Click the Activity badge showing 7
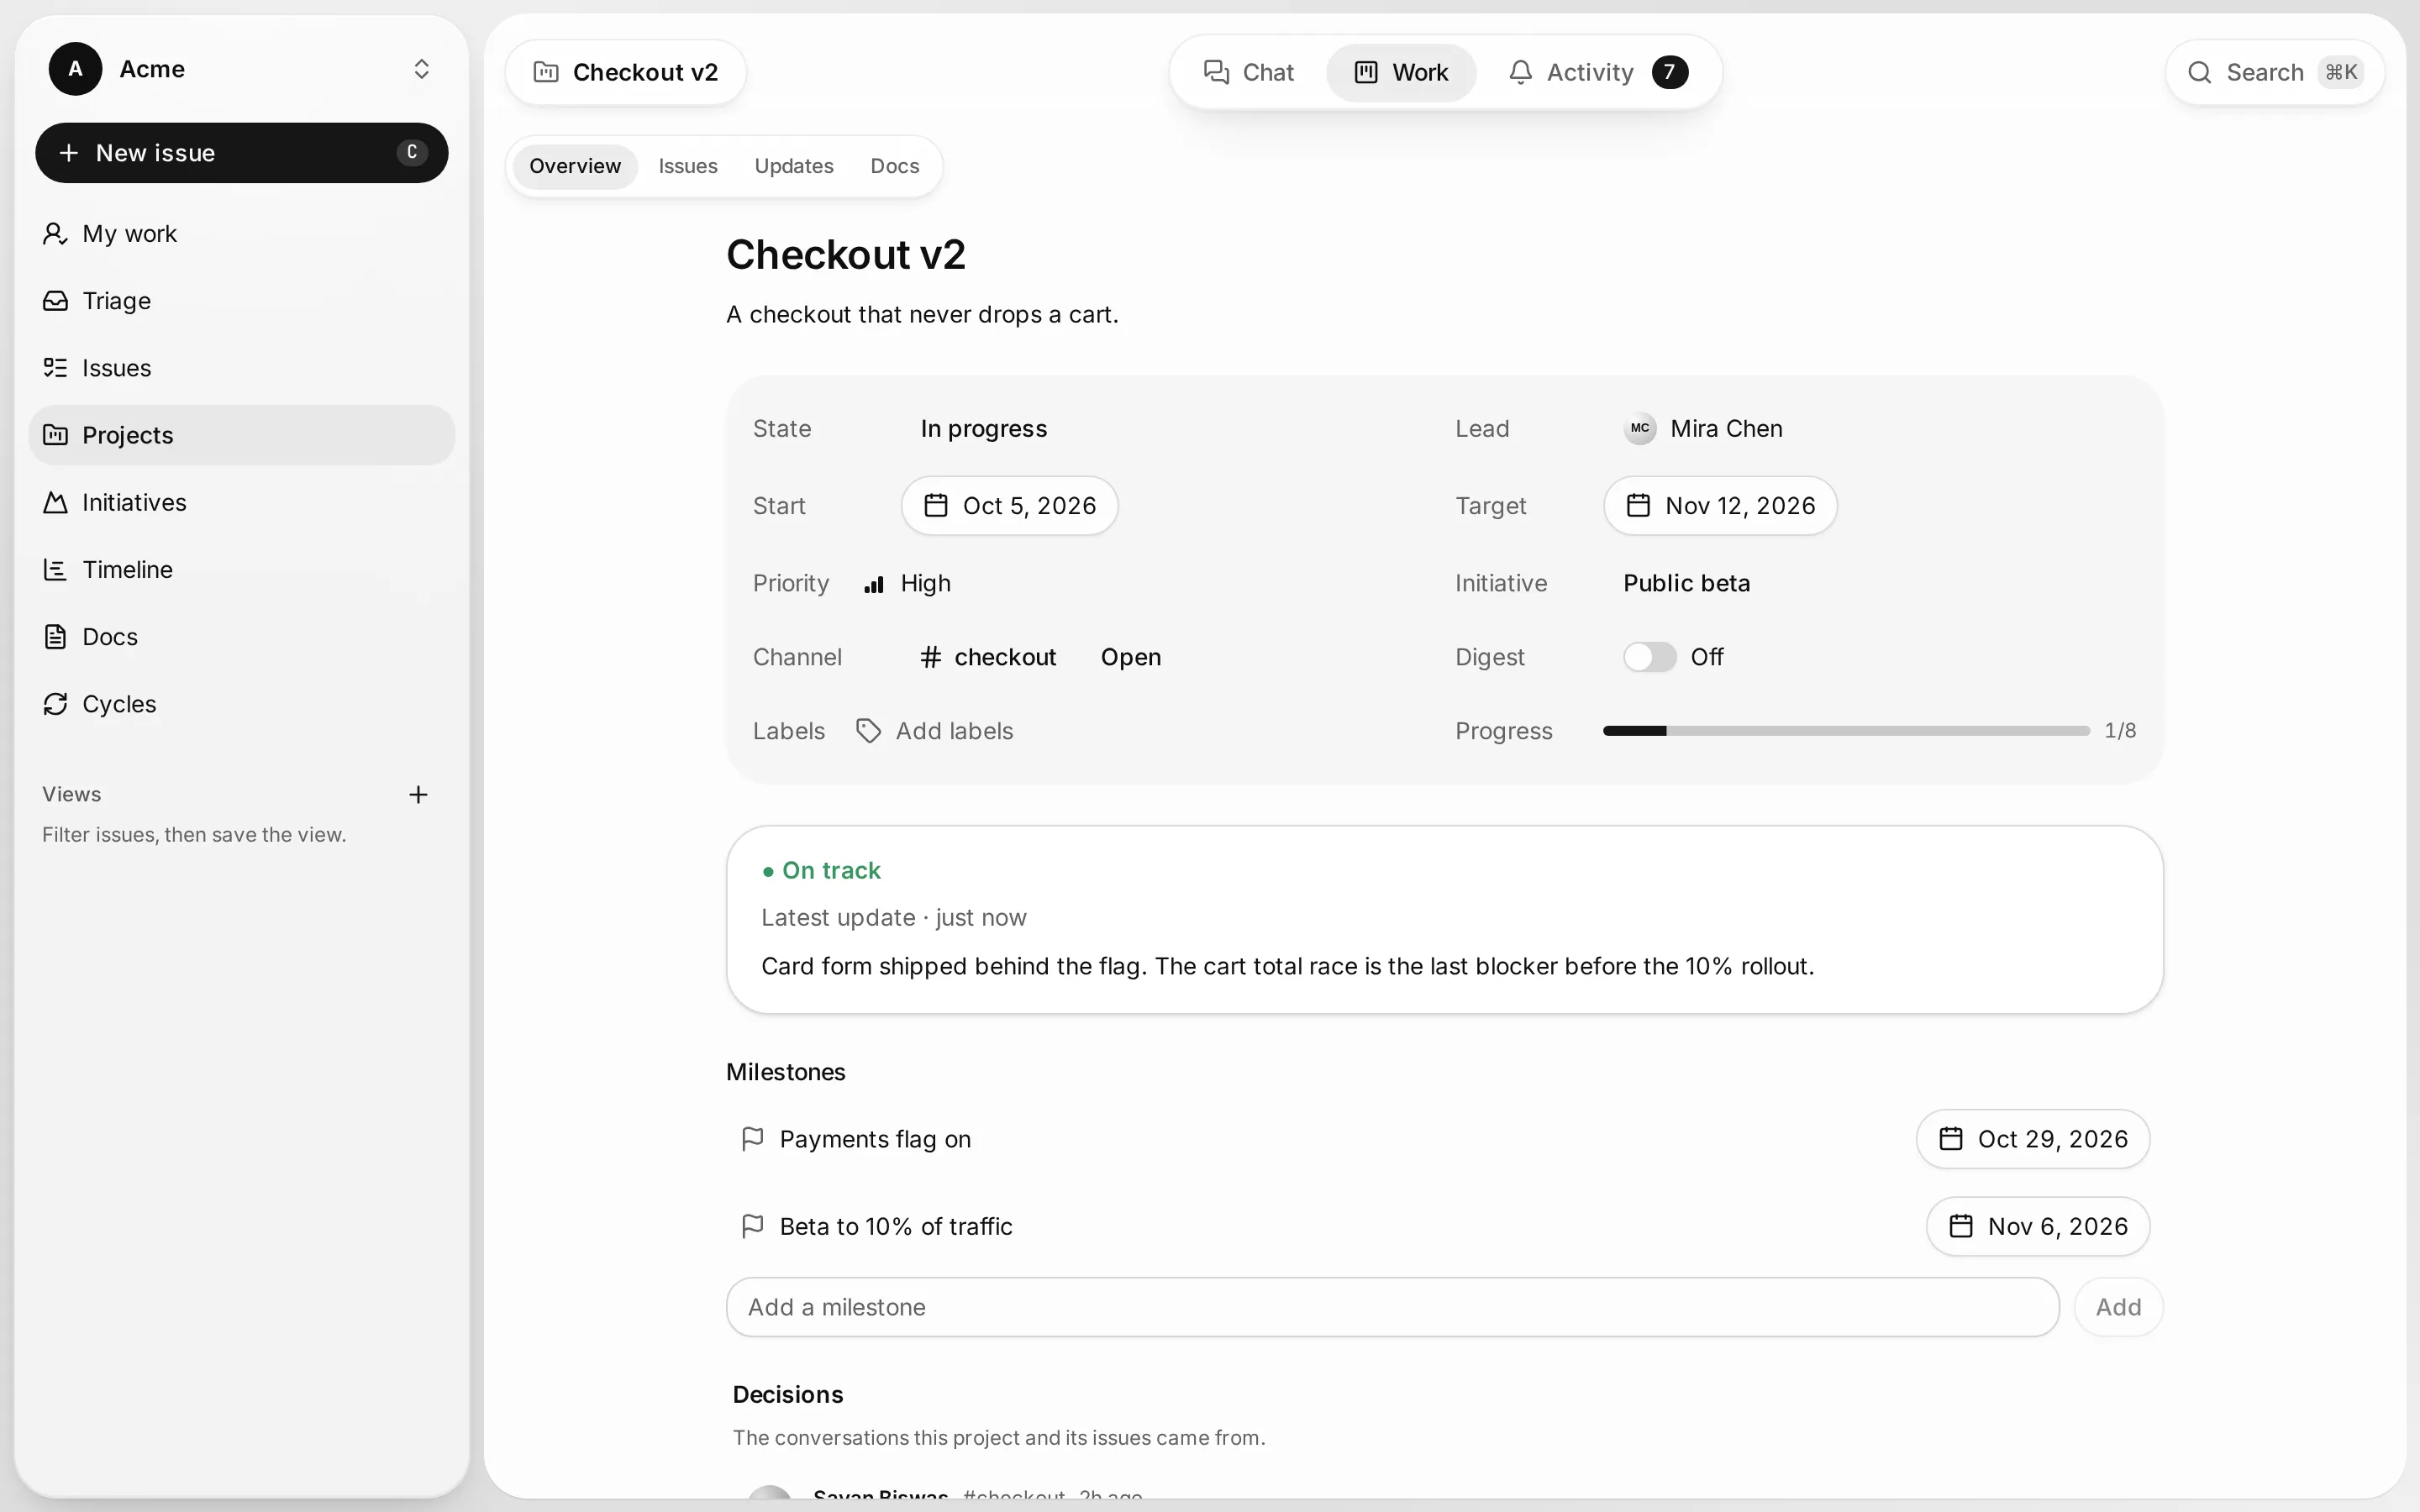2420x1512 pixels. coord(1669,72)
